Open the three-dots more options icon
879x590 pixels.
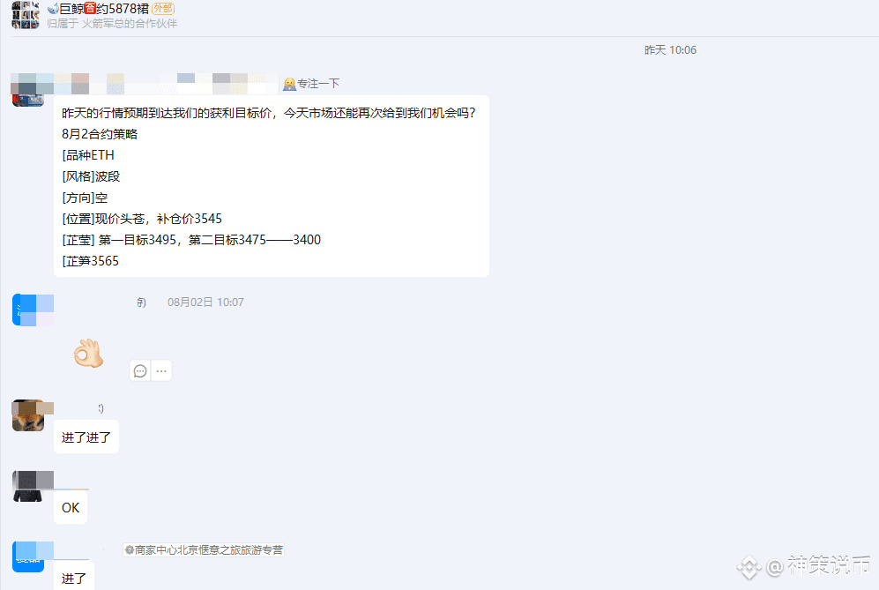tap(161, 370)
